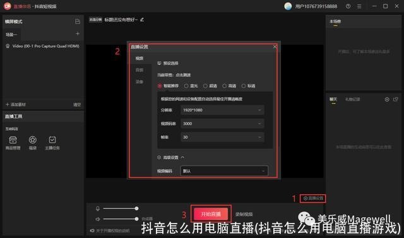
Task: Select the 蓝光 quality preset
Action: pos(191,86)
